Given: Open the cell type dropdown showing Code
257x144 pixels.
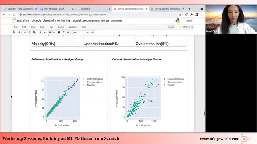Looking at the screenshot, I should click(80, 32).
